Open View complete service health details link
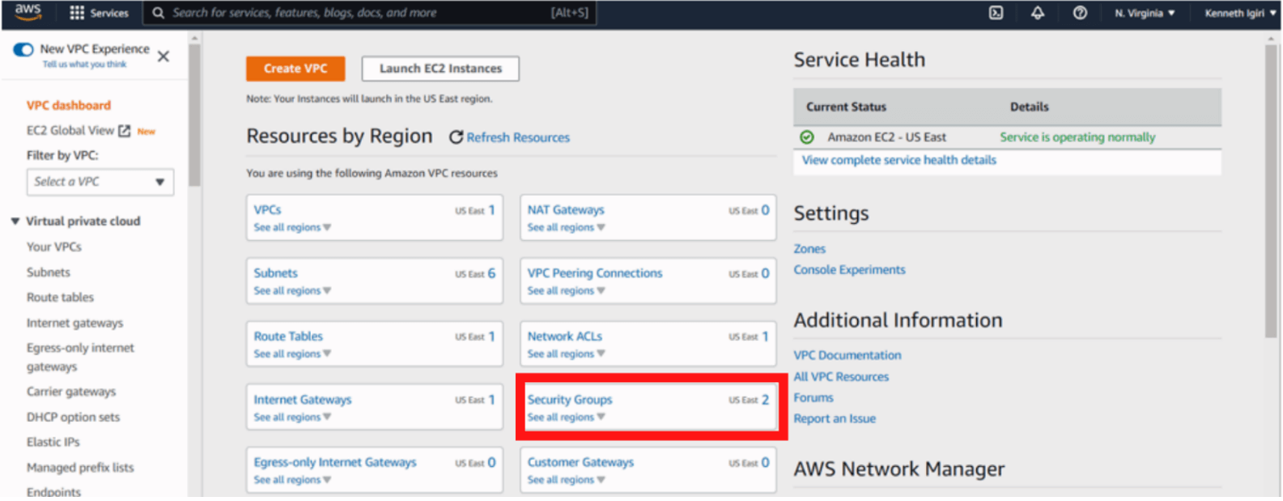This screenshot has width=1283, height=501. pos(899,160)
